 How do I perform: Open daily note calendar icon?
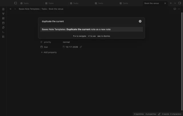3,23
